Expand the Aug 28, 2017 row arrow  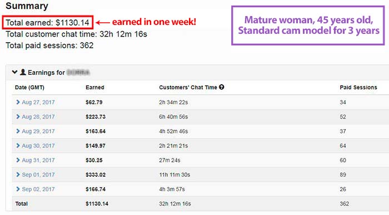pos(18,116)
